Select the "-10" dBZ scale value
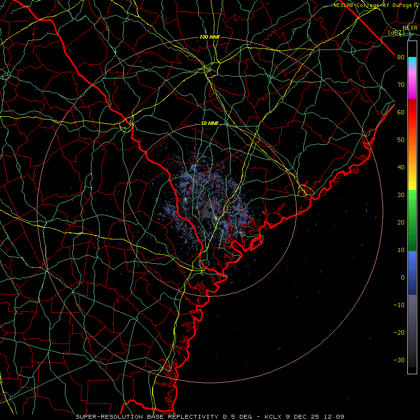The image size is (420, 420). pyautogui.click(x=399, y=305)
